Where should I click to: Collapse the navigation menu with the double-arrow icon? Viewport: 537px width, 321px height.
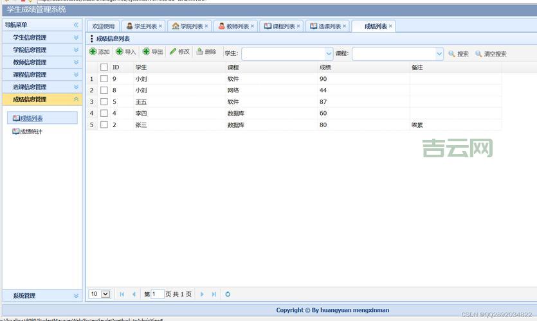[x=76, y=25]
